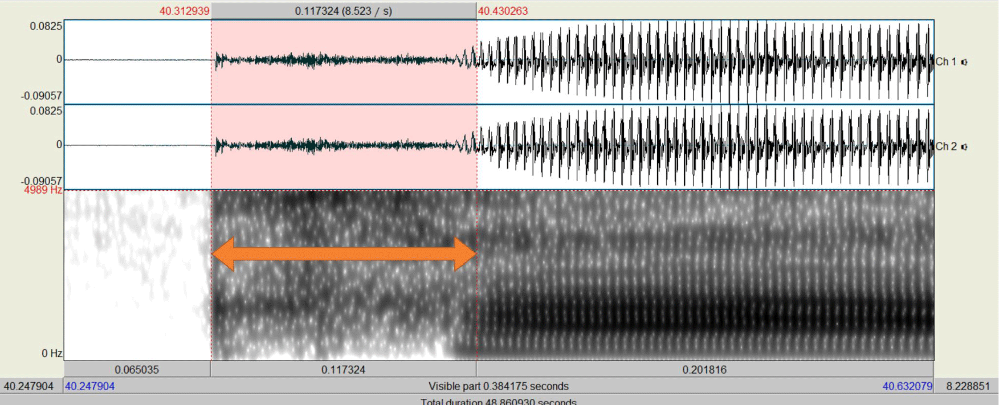Viewport: 999px width, 405px height.
Task: Click window end time 40.632079
Action: tap(907, 386)
